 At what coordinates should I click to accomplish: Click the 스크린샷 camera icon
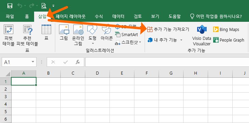[x=118, y=42]
